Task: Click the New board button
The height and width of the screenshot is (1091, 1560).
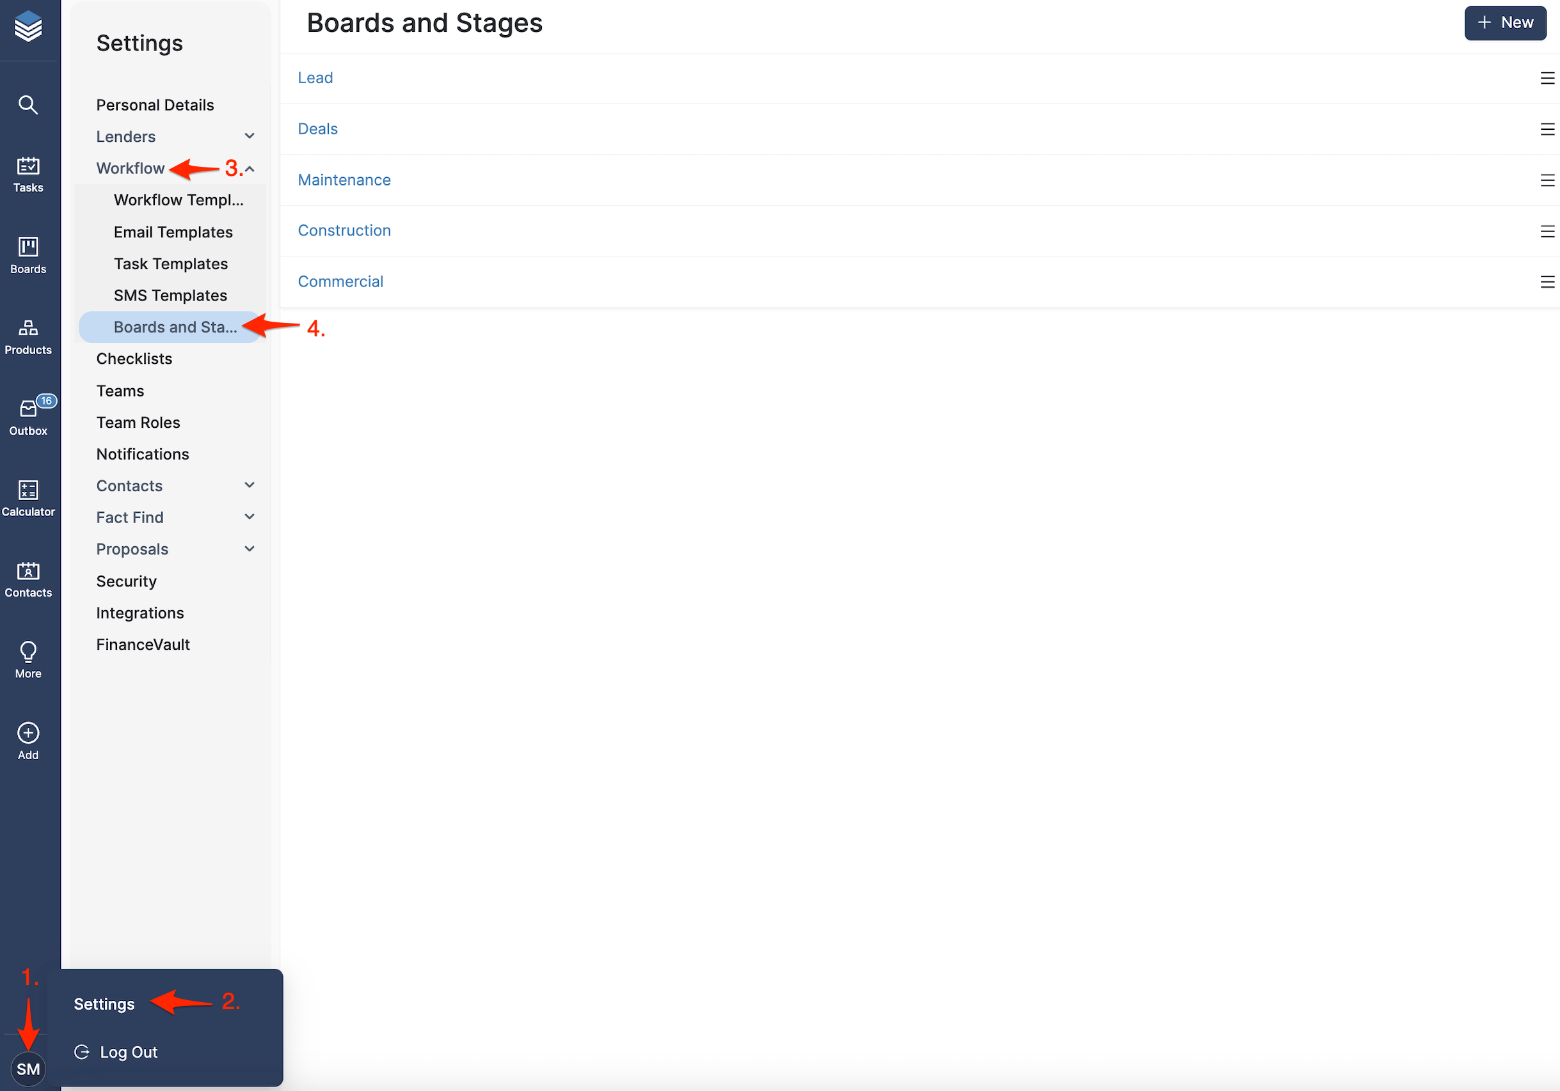Action: (x=1505, y=22)
